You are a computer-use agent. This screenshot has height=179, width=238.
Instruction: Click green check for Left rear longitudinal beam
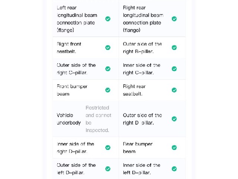pos(108,19)
